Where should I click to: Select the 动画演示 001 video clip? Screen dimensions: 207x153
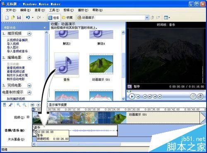pyautogui.click(x=101, y=64)
